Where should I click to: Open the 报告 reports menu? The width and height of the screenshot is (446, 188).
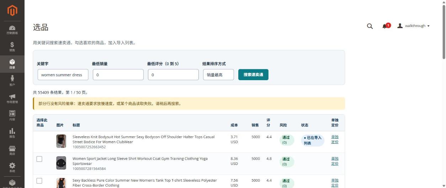12,133
